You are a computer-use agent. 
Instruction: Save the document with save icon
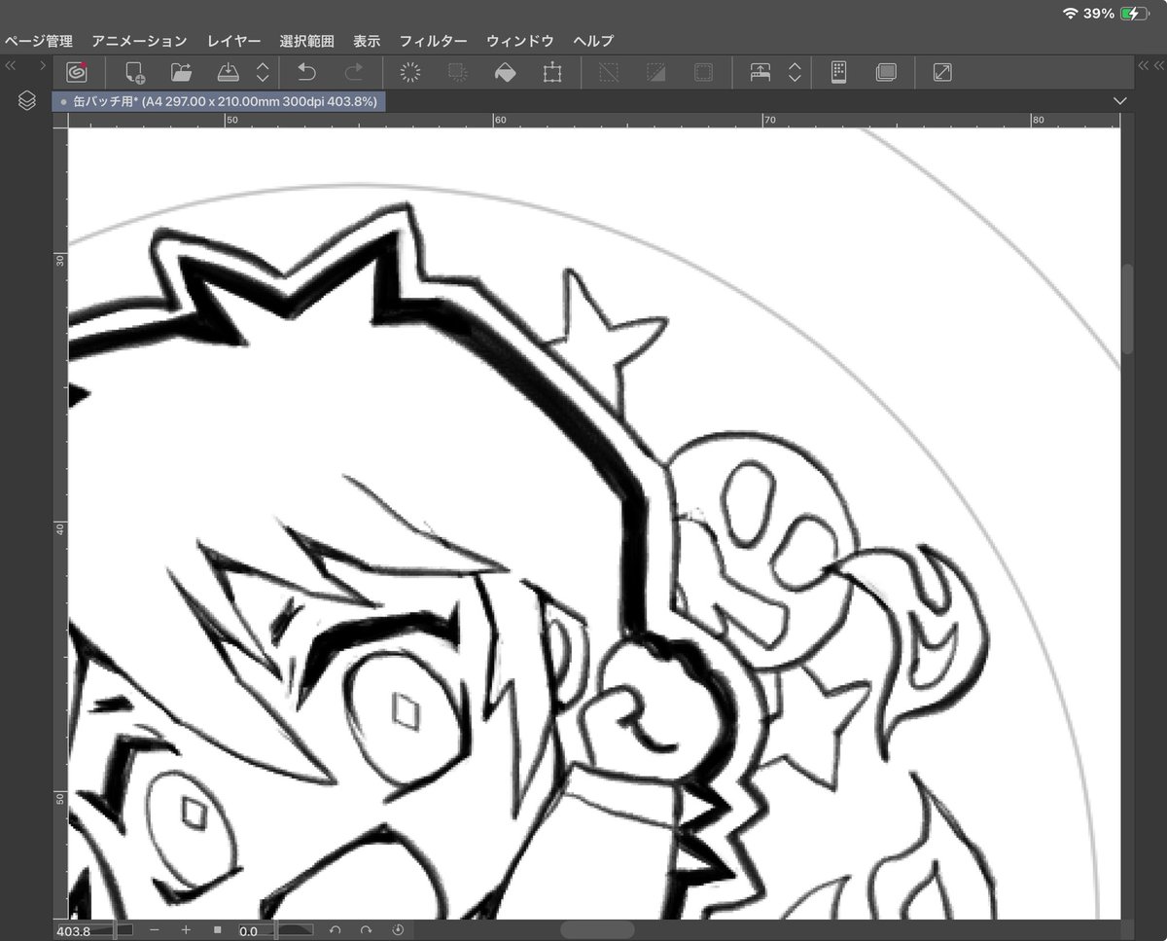pos(228,72)
